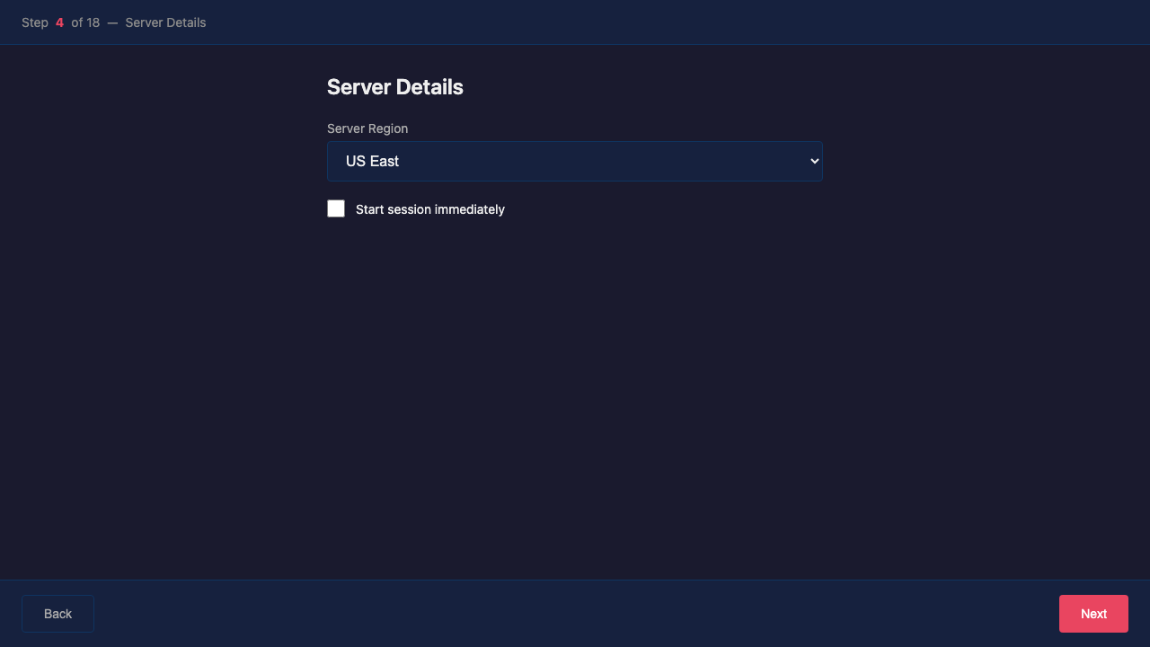Enable the Start session immediately checkbox
The image size is (1150, 647).
(336, 208)
